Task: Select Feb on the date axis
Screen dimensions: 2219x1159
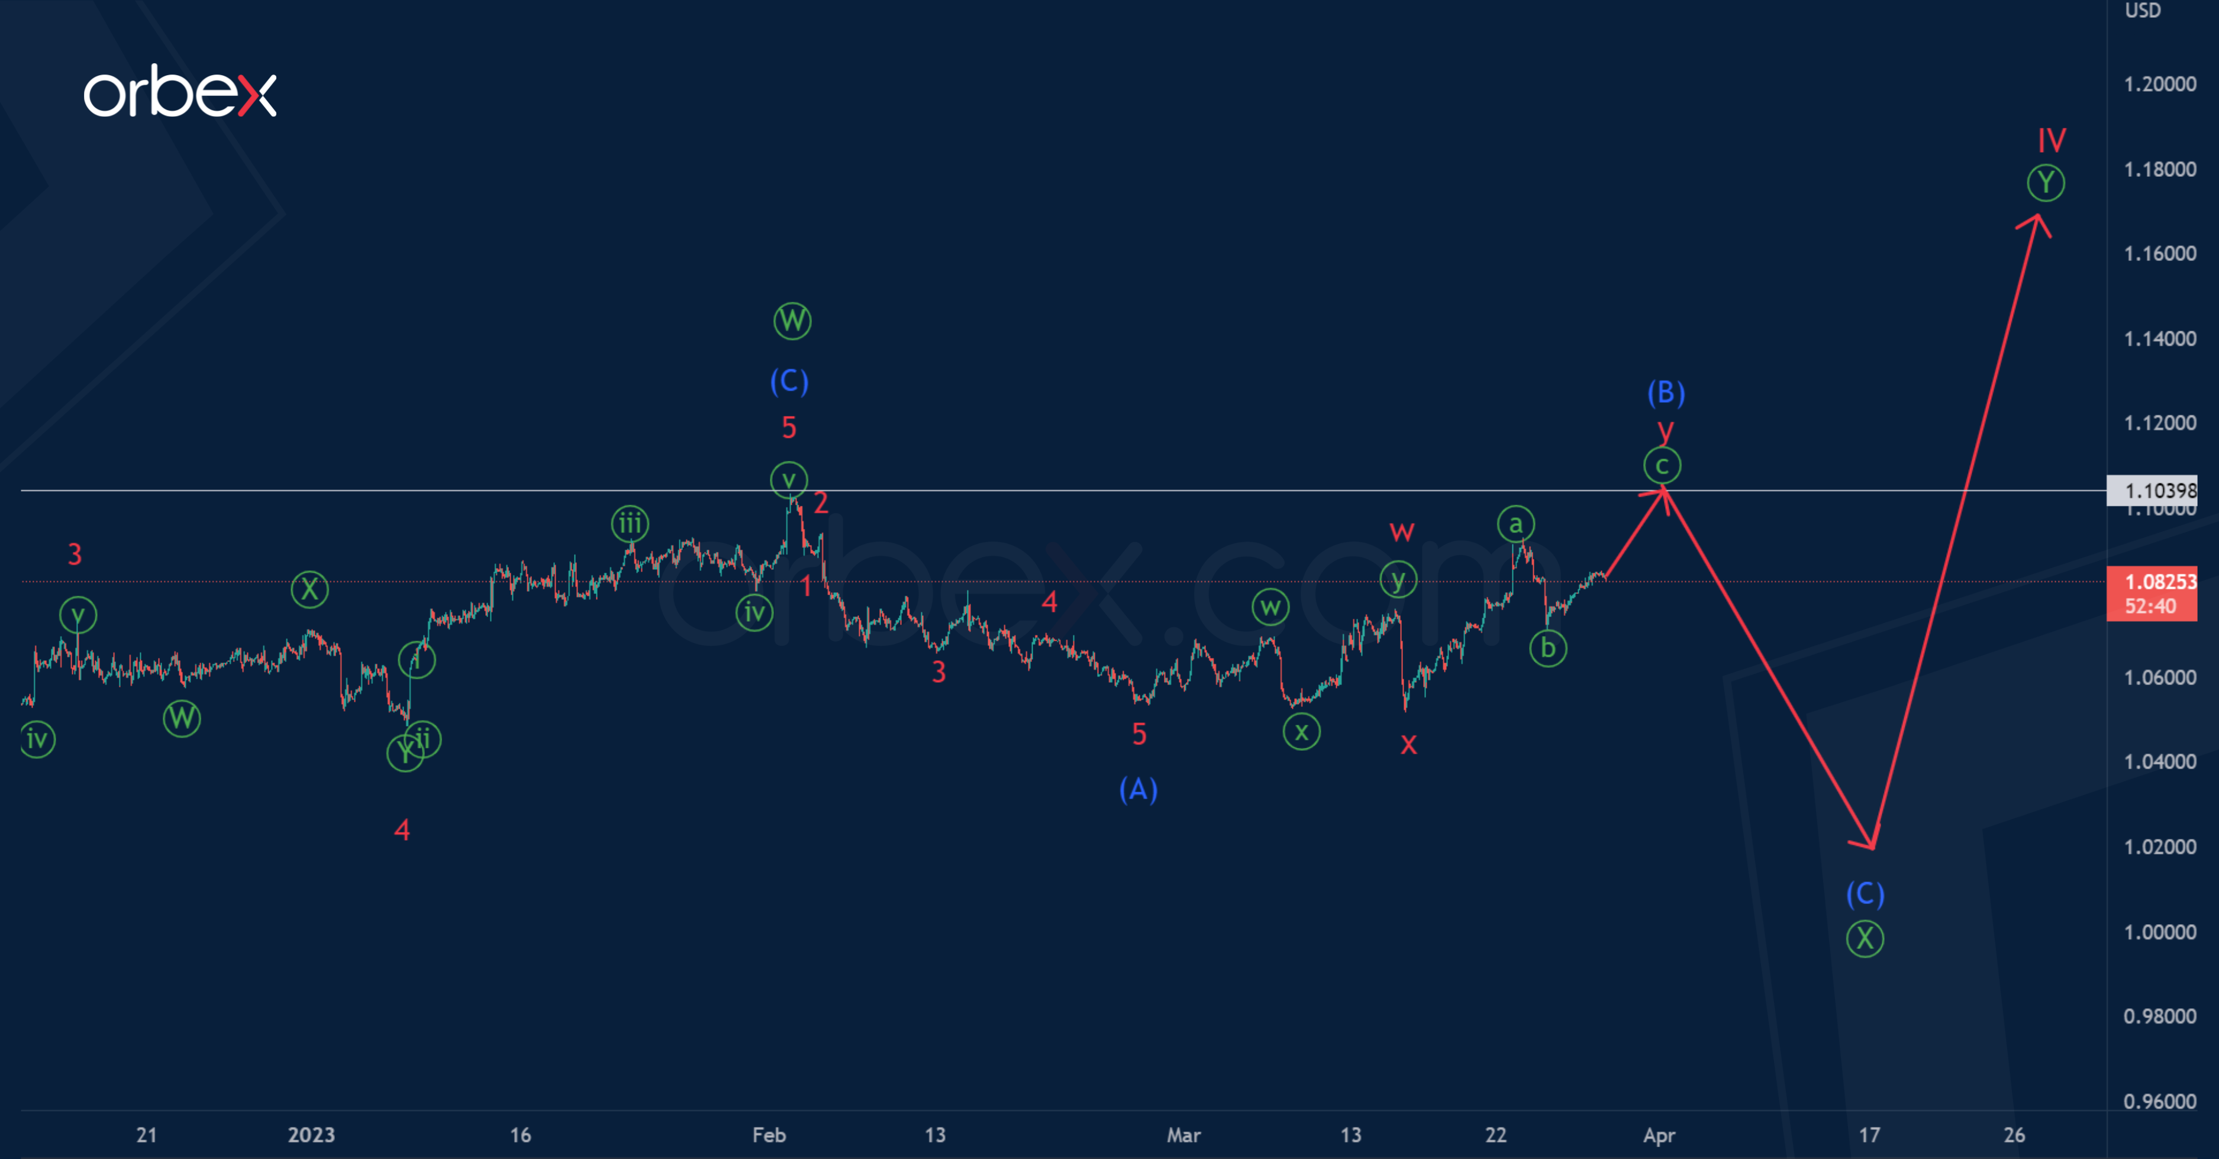Action: [769, 1136]
